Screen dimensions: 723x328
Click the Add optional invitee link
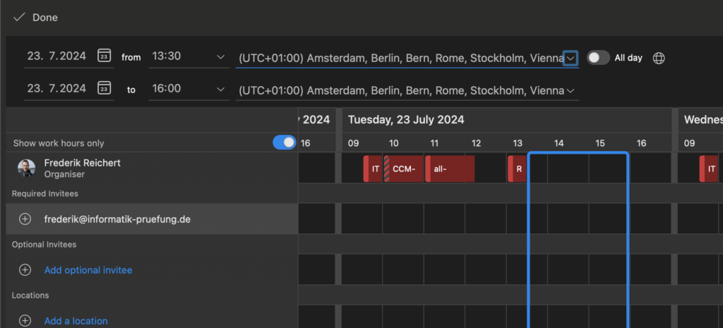[x=88, y=270]
